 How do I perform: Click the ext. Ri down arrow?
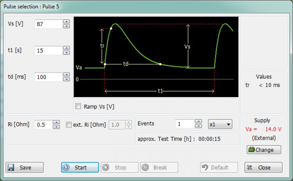click(x=129, y=127)
